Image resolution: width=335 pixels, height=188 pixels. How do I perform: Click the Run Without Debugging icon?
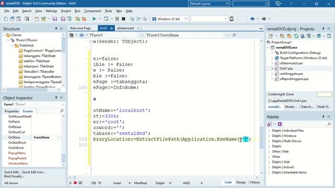coord(106,19)
